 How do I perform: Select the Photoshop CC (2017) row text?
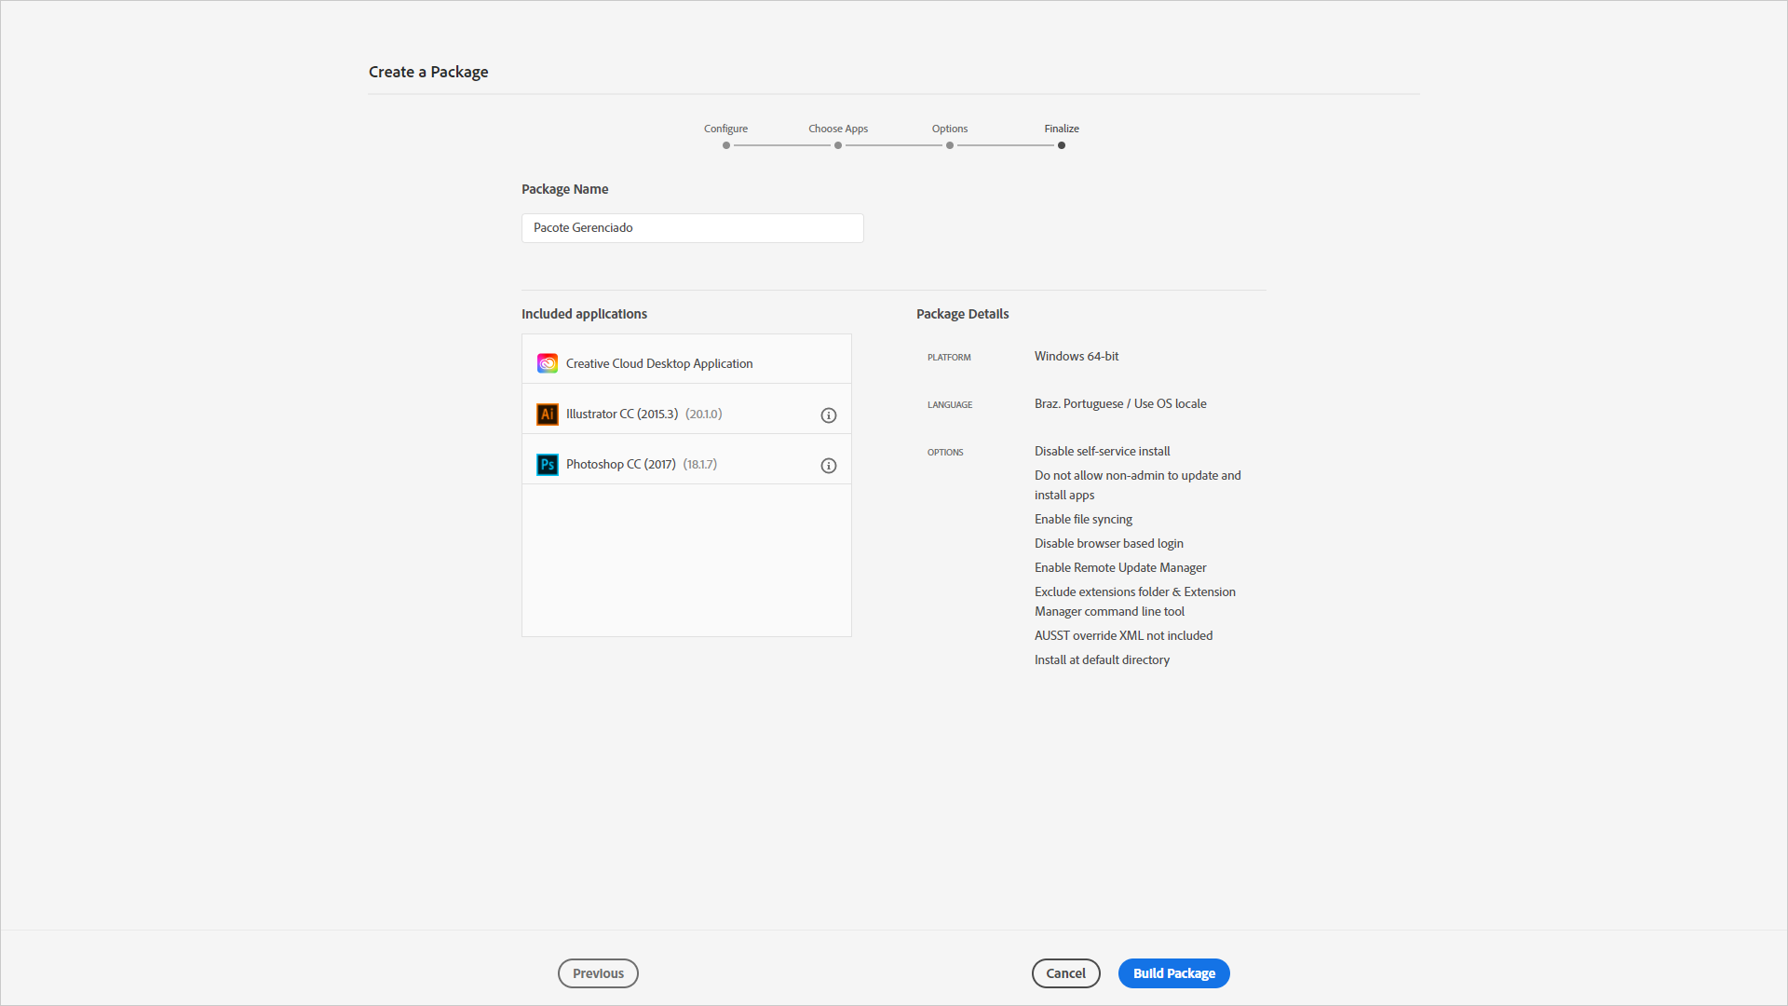point(621,464)
